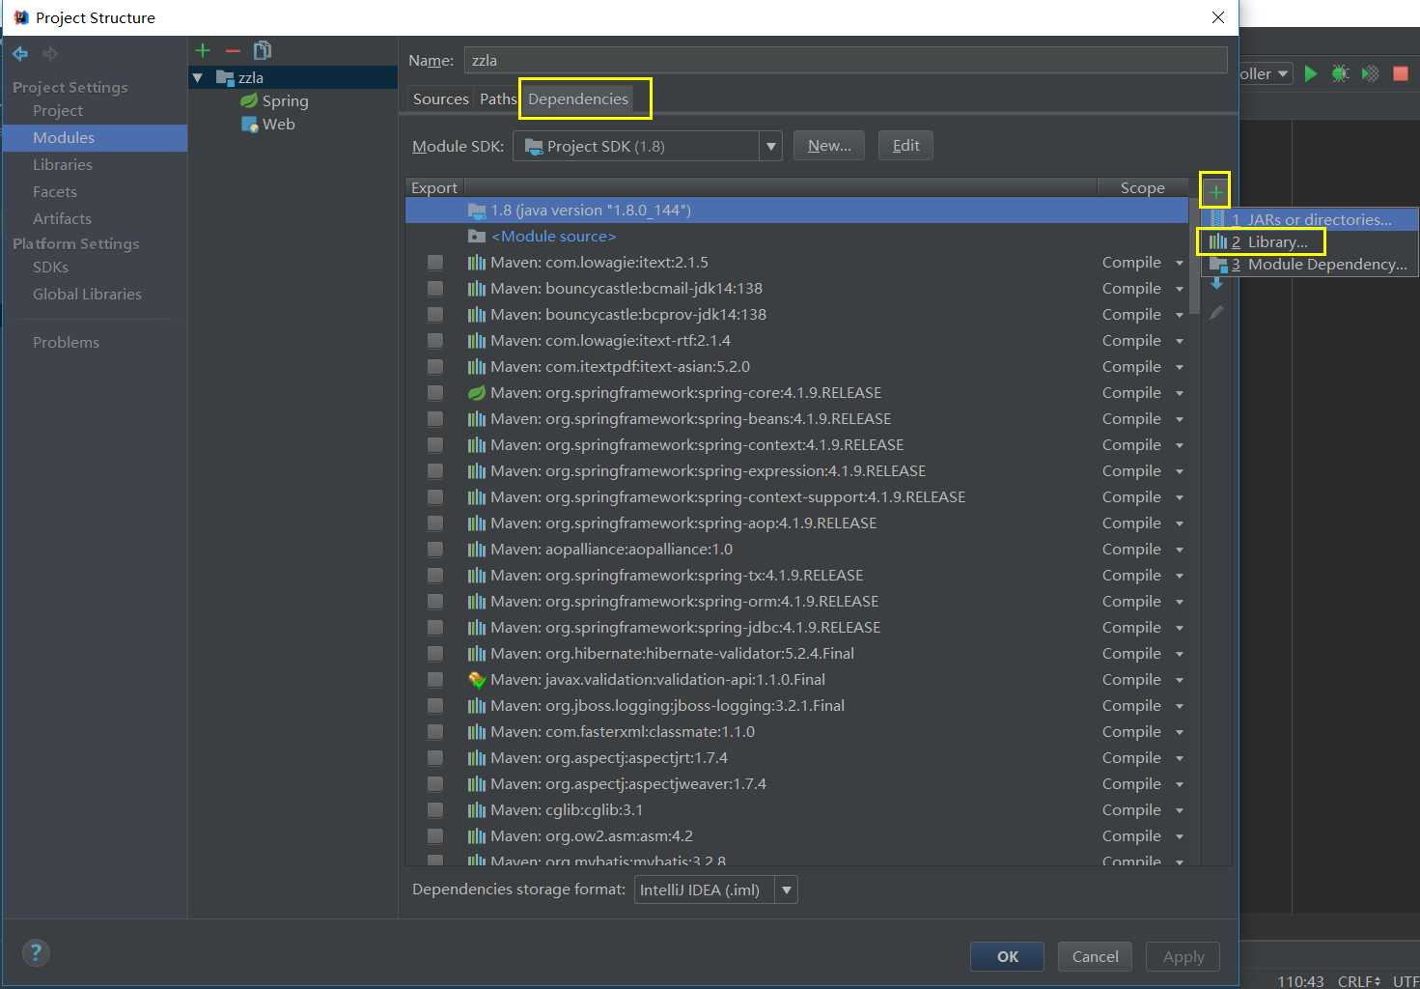Choose JARs or directories menu item
Screen dimensions: 1420x989
tap(1310, 219)
